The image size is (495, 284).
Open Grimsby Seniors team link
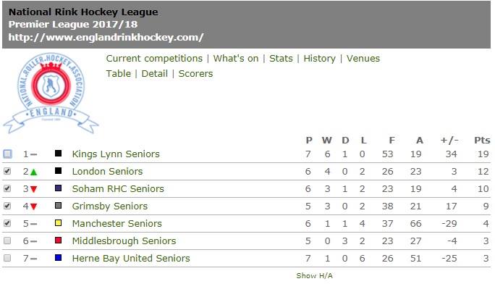point(110,206)
